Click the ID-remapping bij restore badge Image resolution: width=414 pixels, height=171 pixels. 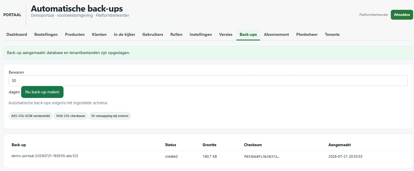(x=110, y=116)
